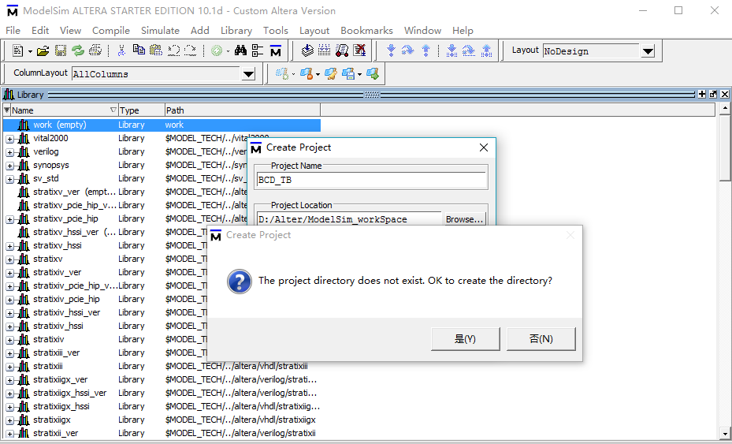Image resolution: width=732 pixels, height=444 pixels.
Task: Click the New file toolbar icon
Action: coord(18,50)
